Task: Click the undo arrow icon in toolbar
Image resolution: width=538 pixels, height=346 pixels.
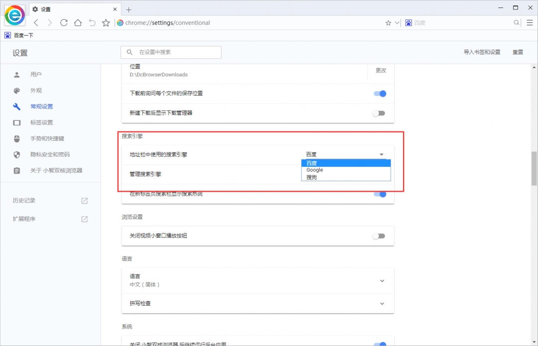Action: pyautogui.click(x=92, y=23)
